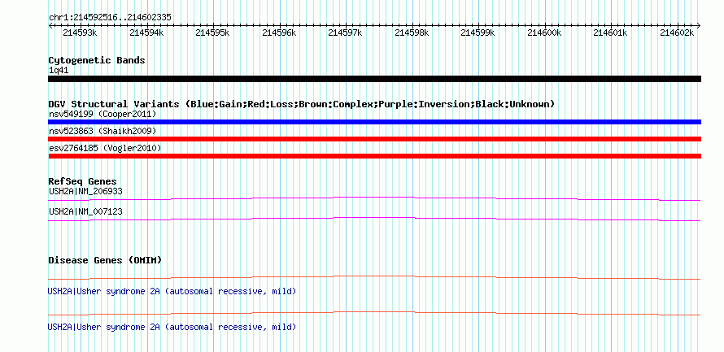Select the black 1q41 cytogenetic band bar

point(374,79)
